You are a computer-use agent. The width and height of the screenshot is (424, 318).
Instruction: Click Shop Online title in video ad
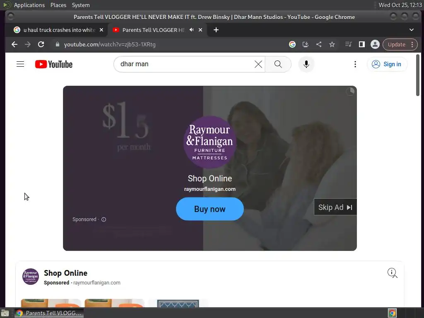pos(210,178)
